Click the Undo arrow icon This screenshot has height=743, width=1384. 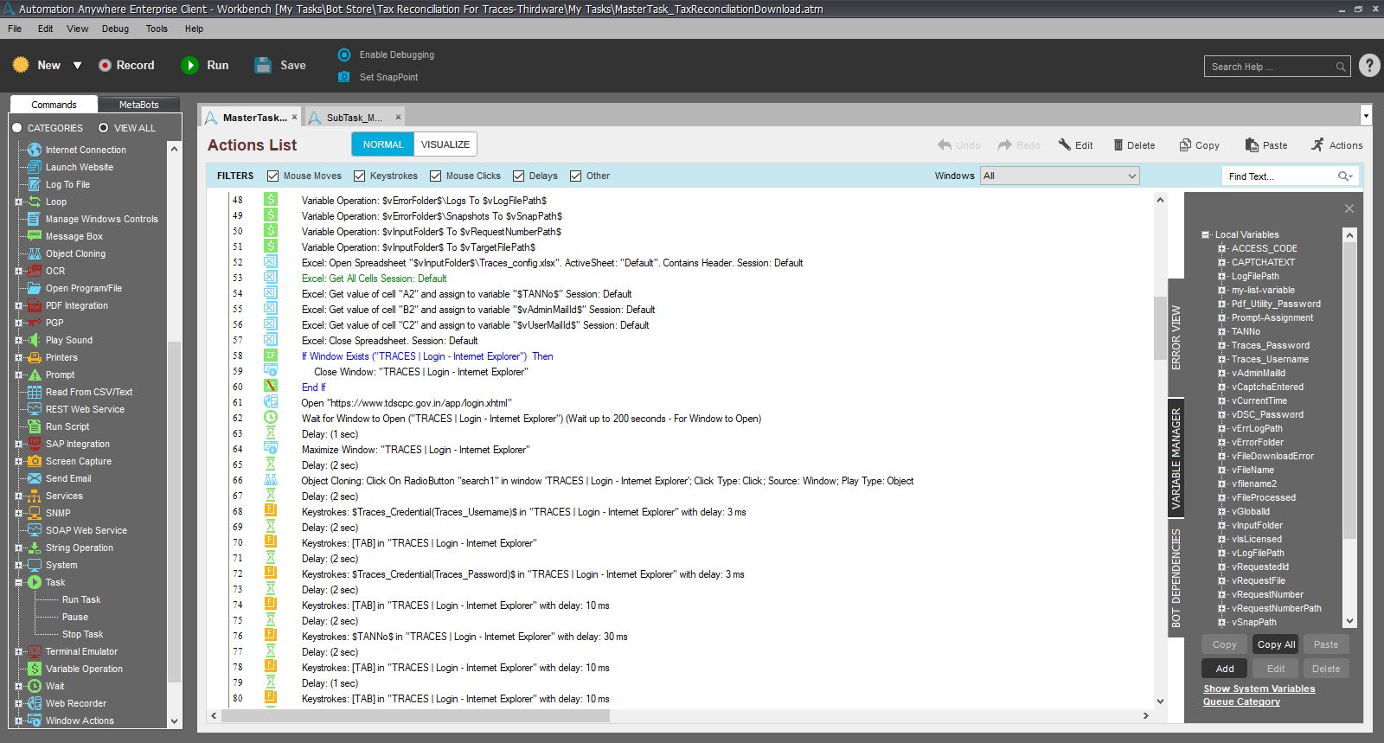pos(945,145)
